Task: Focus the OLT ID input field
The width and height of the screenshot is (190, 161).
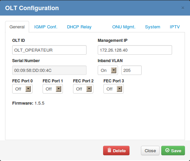Action: coord(49,50)
